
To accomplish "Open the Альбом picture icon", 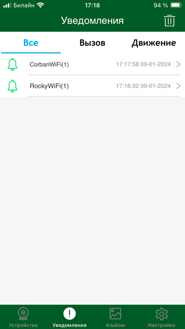I will [116, 314].
